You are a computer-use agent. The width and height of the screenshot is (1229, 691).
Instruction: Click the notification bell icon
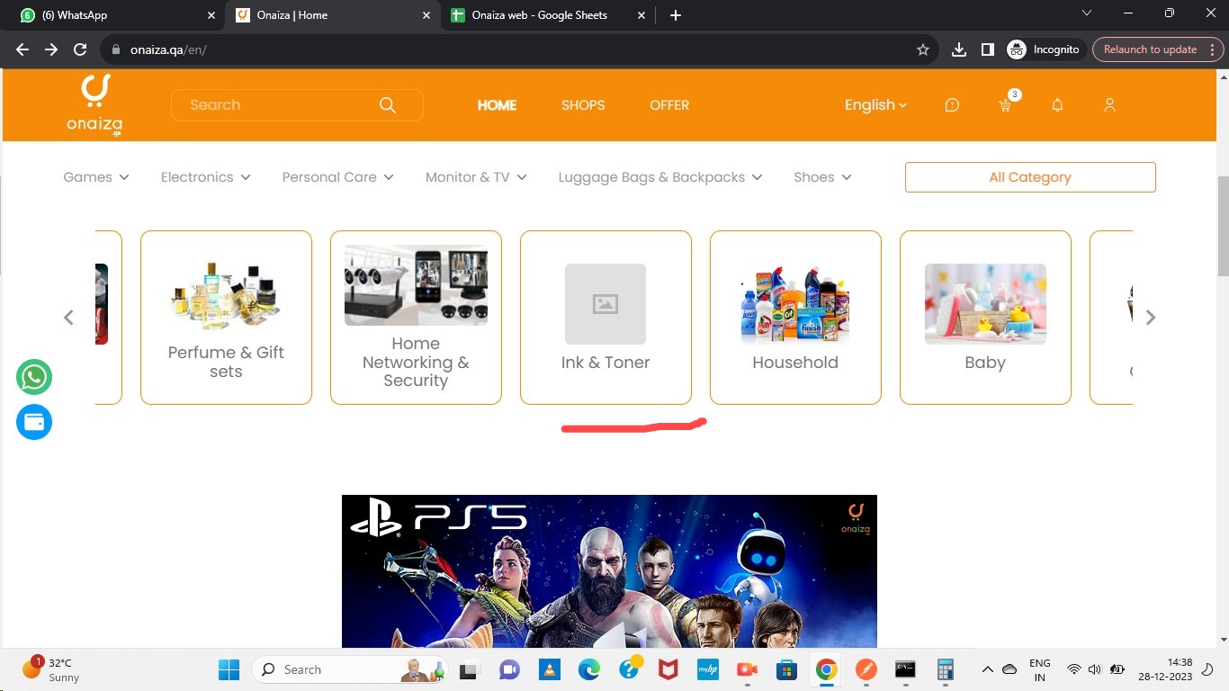pyautogui.click(x=1057, y=105)
